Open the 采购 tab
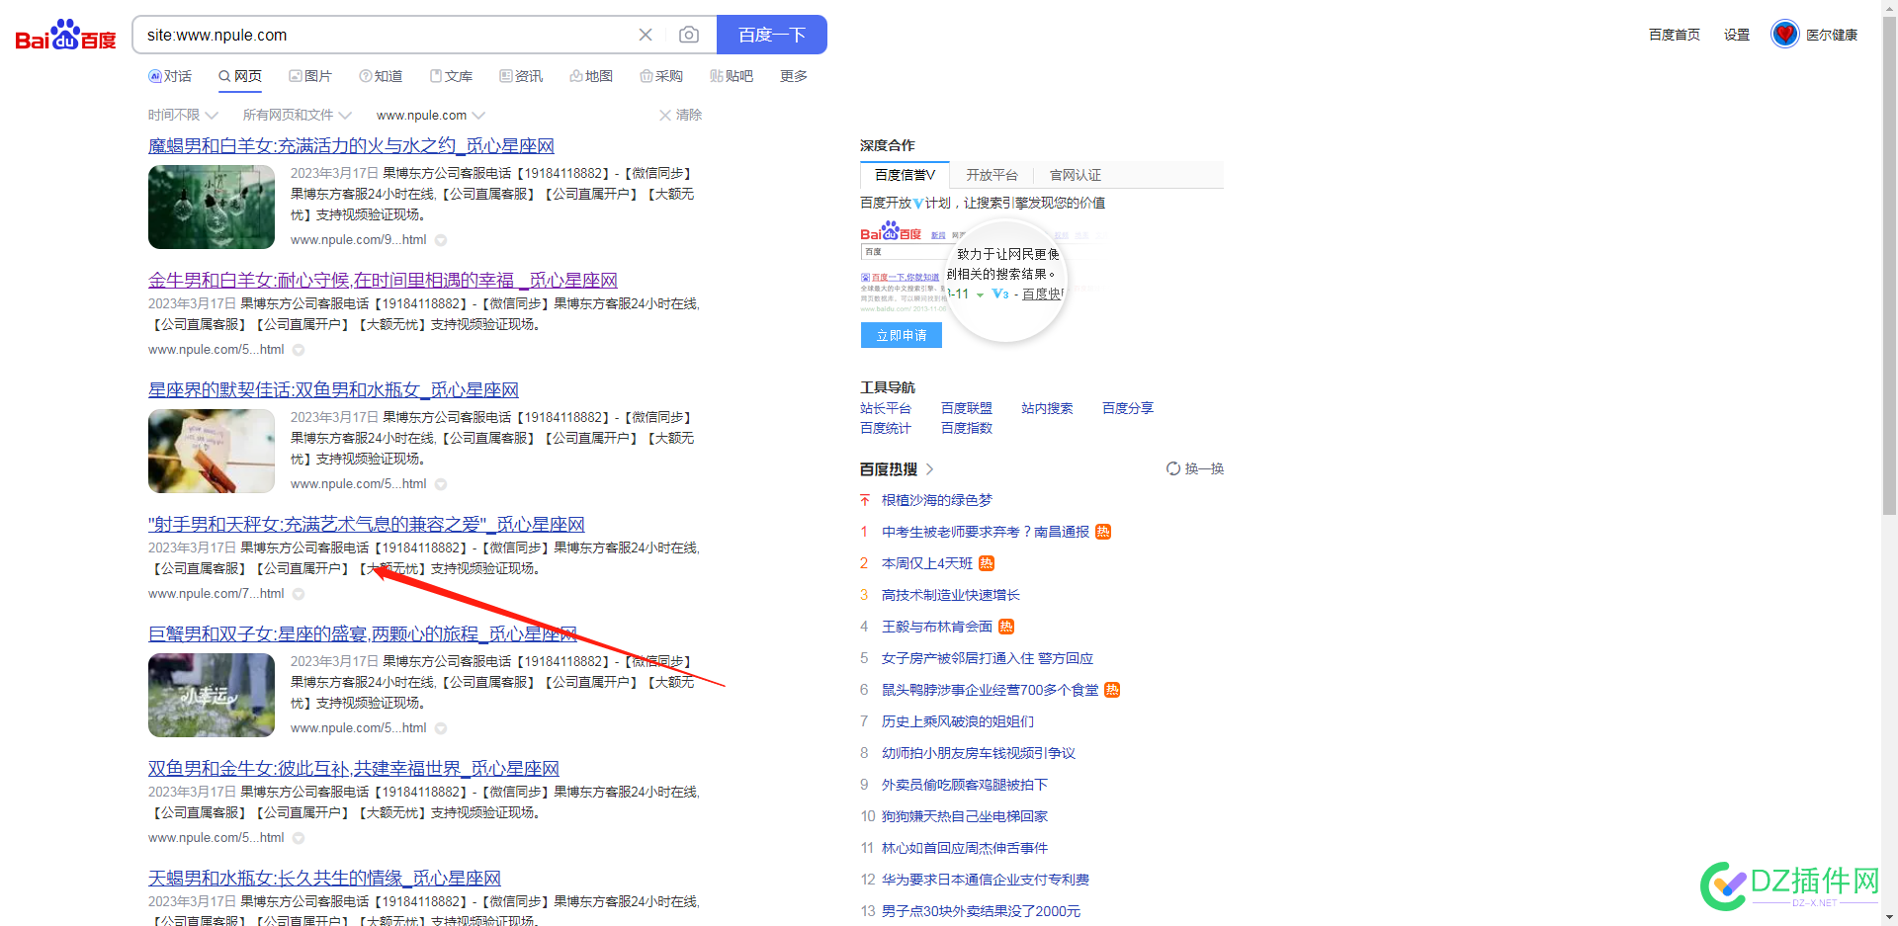Viewport: 1898px width, 926px height. coord(661,76)
